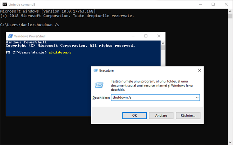Image resolution: width=233 pixels, height=145 pixels.
Task: Maximize the Linie de comandă window
Action: [213, 4]
